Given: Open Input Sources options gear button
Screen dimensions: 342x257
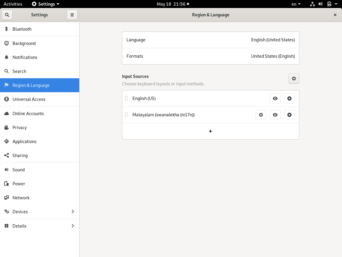Looking at the screenshot, I should pyautogui.click(x=294, y=79).
